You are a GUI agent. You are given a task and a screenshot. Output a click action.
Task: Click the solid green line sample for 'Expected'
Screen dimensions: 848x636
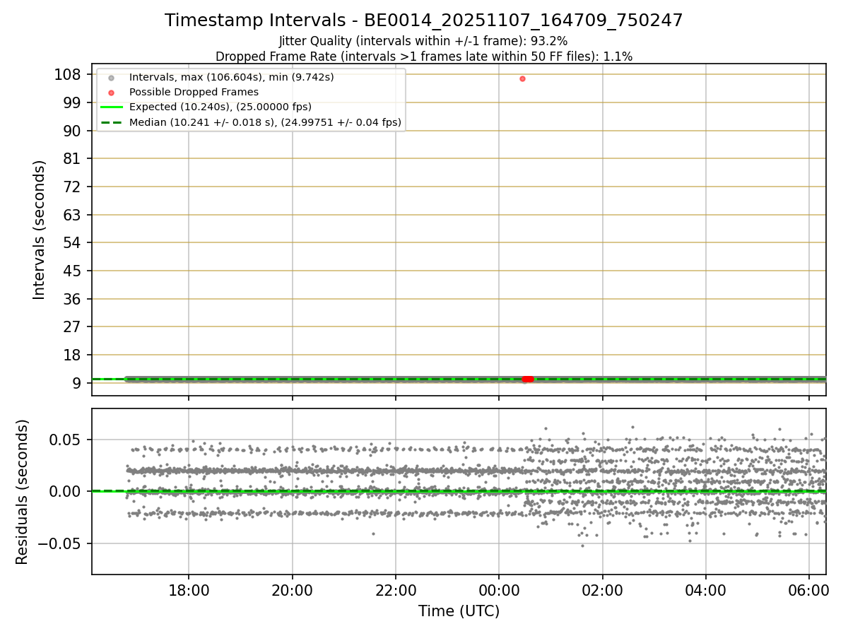[111, 107]
